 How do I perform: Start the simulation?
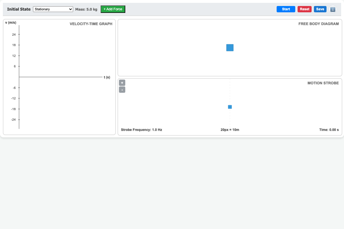[286, 9]
